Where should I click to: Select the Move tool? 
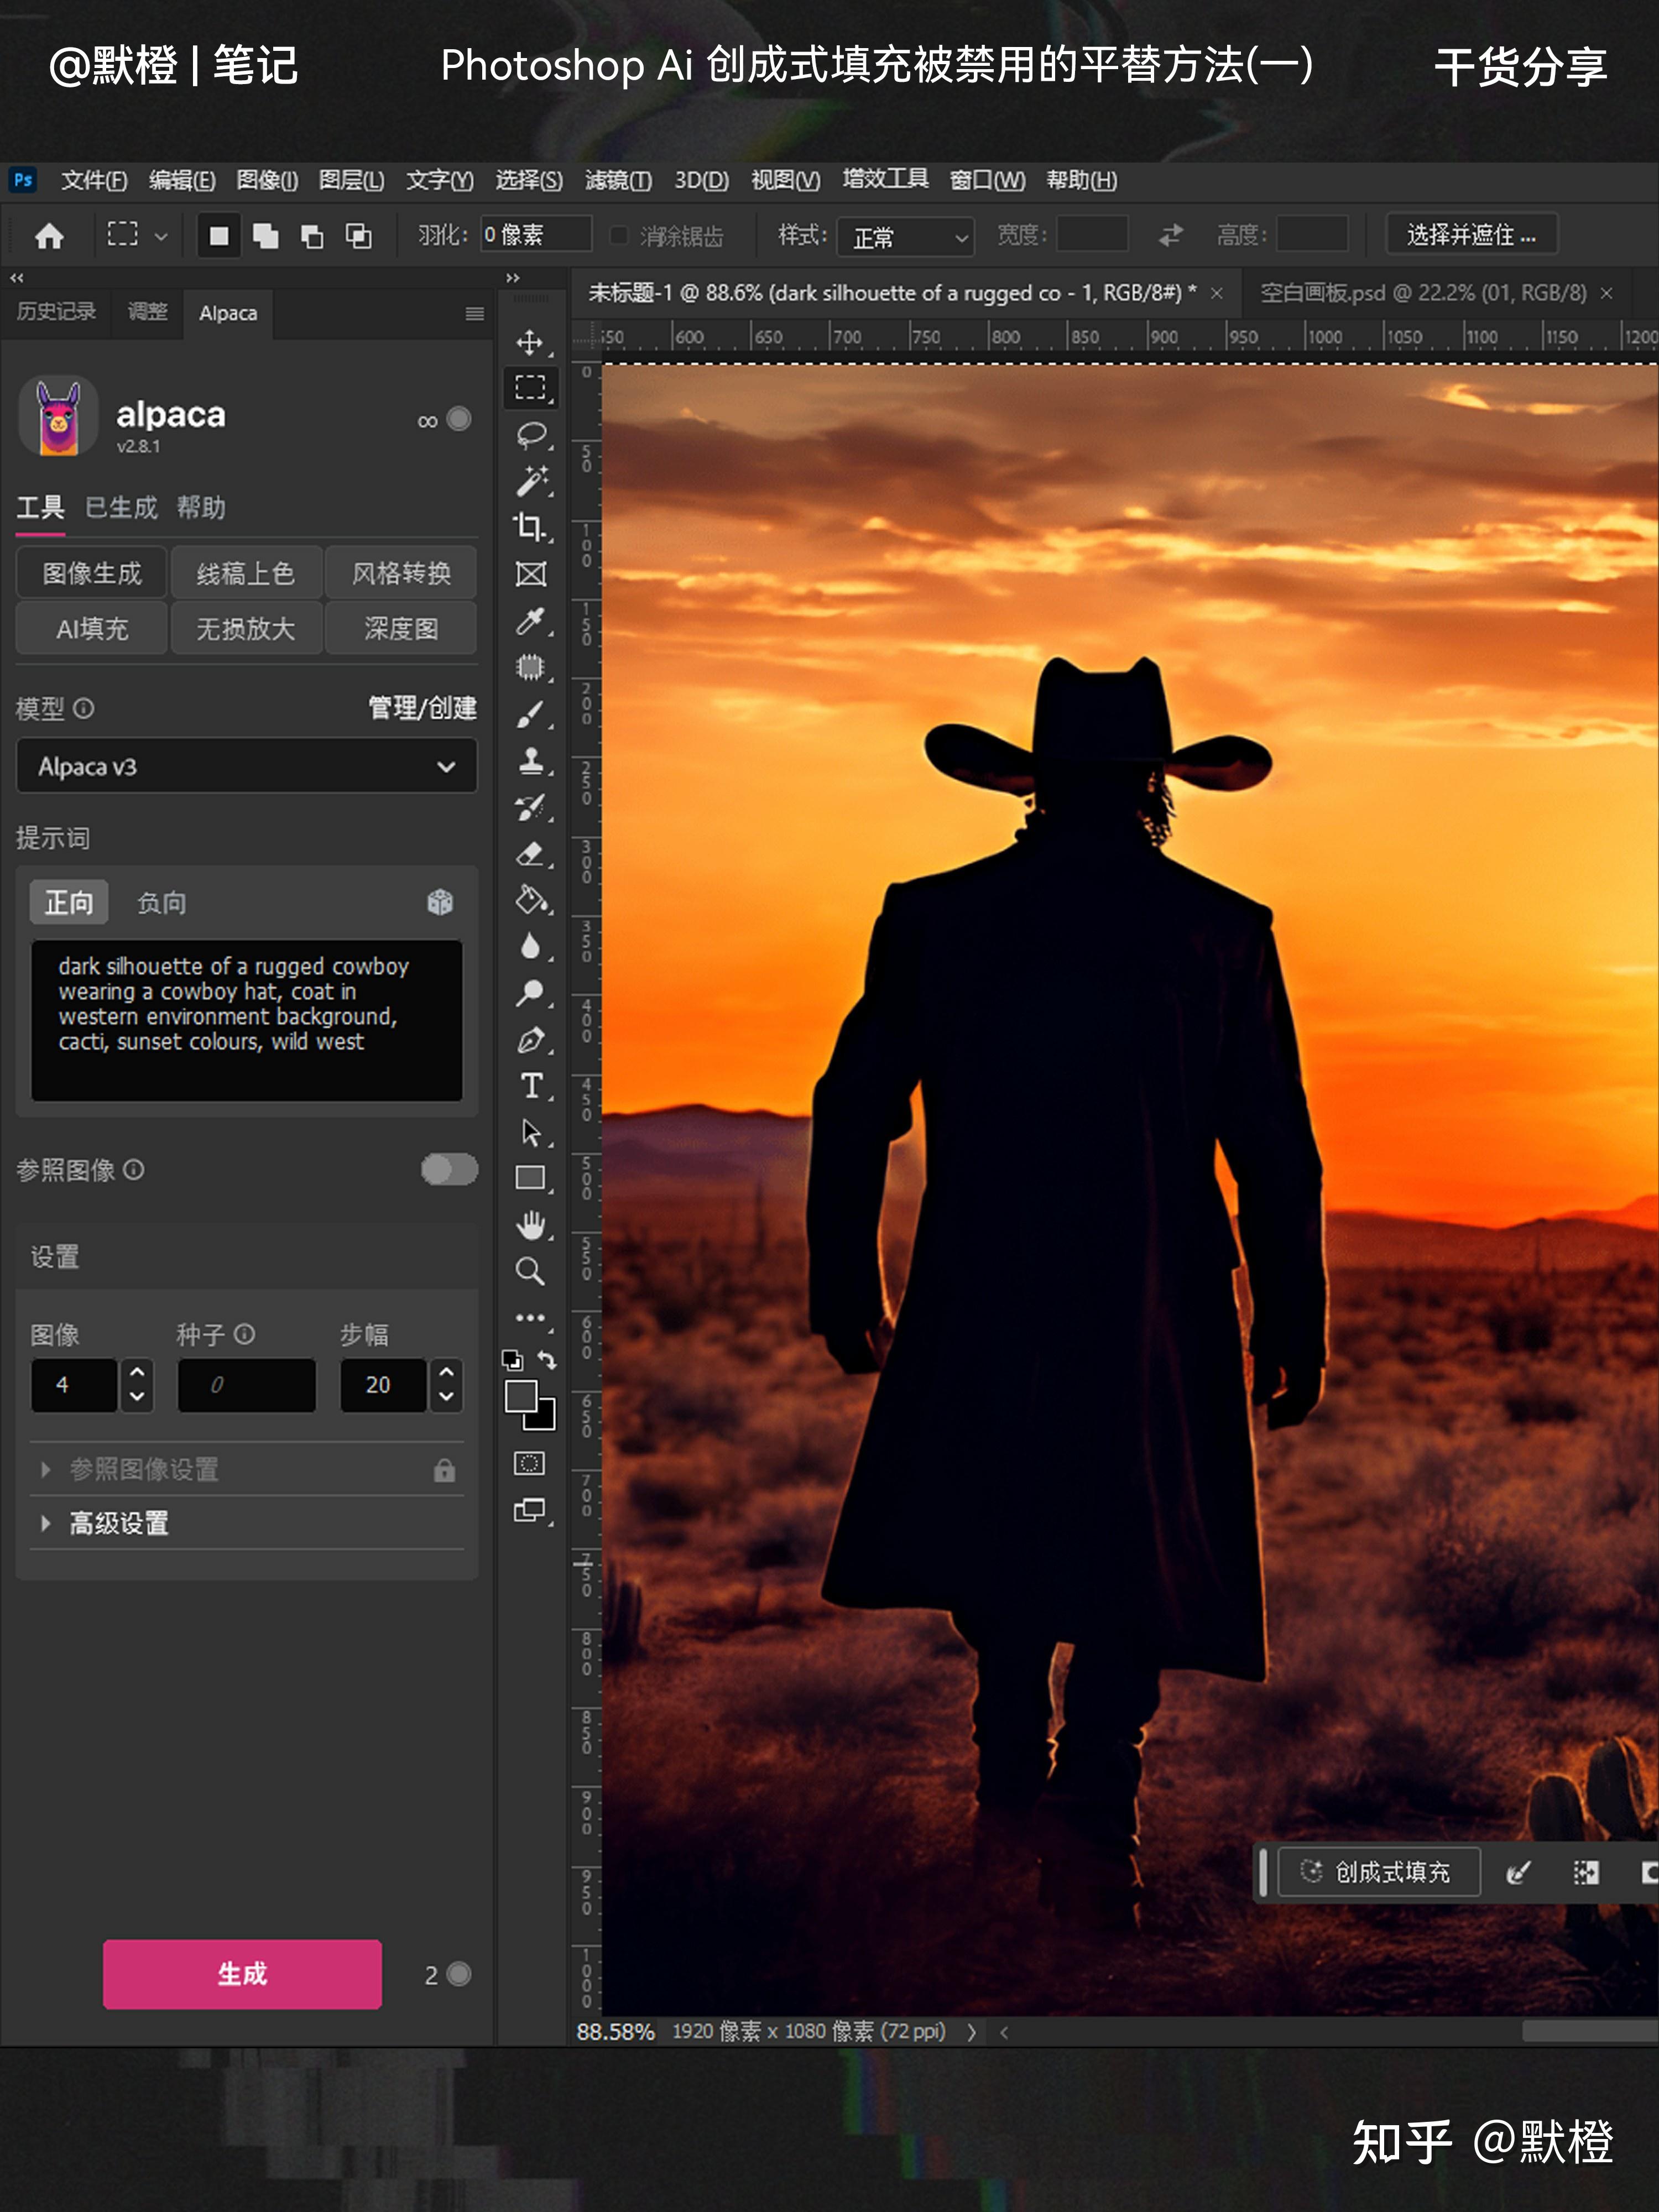tap(530, 342)
